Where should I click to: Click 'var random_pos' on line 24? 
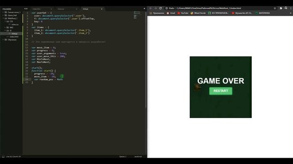pyautogui.click(x=44, y=79)
